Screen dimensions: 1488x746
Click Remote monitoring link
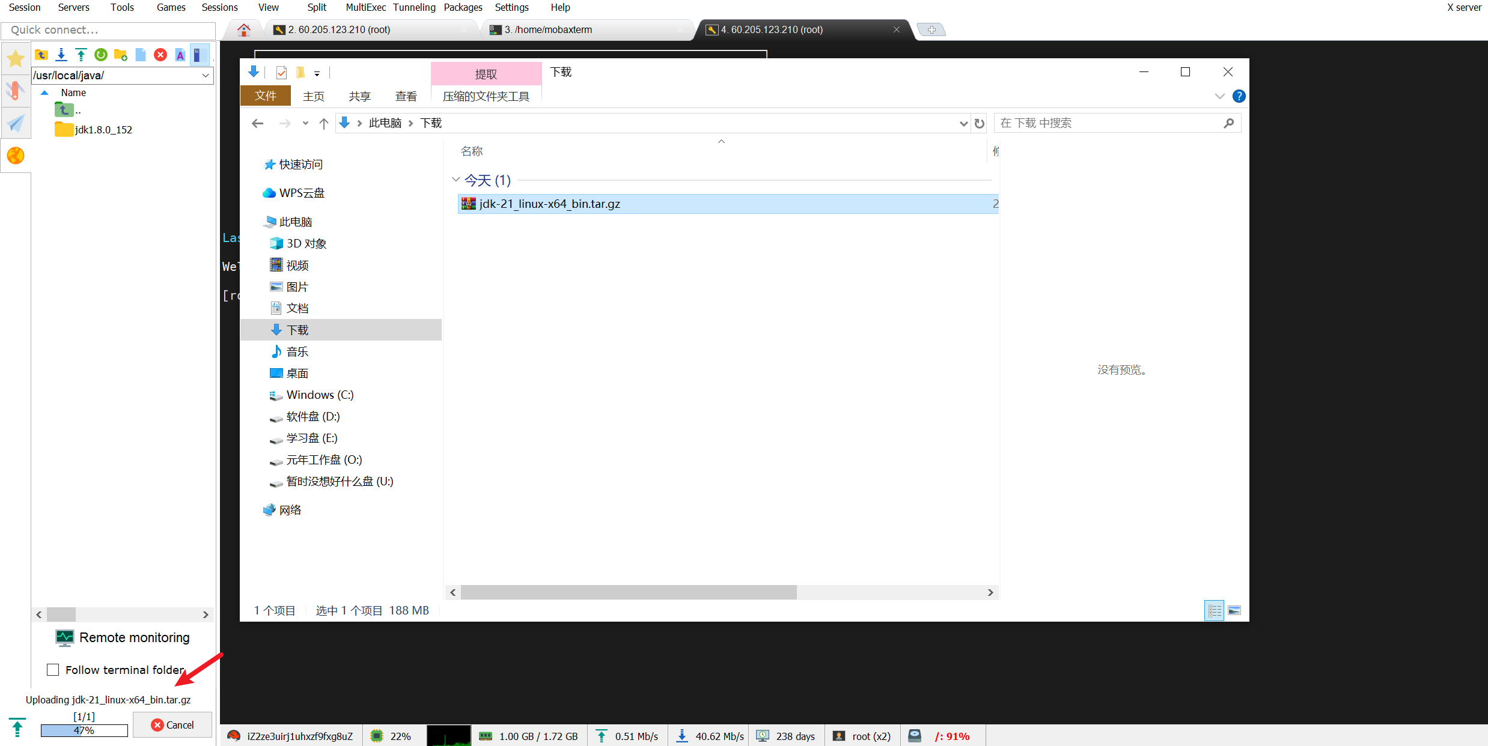tap(134, 637)
